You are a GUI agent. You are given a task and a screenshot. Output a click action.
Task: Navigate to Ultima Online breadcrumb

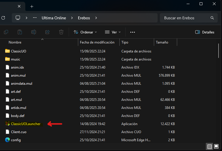pos(54,18)
